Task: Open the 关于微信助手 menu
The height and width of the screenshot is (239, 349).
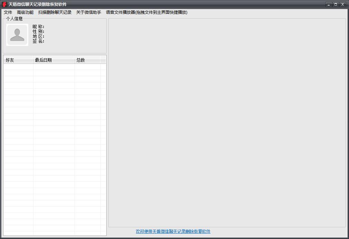Action: [89, 12]
